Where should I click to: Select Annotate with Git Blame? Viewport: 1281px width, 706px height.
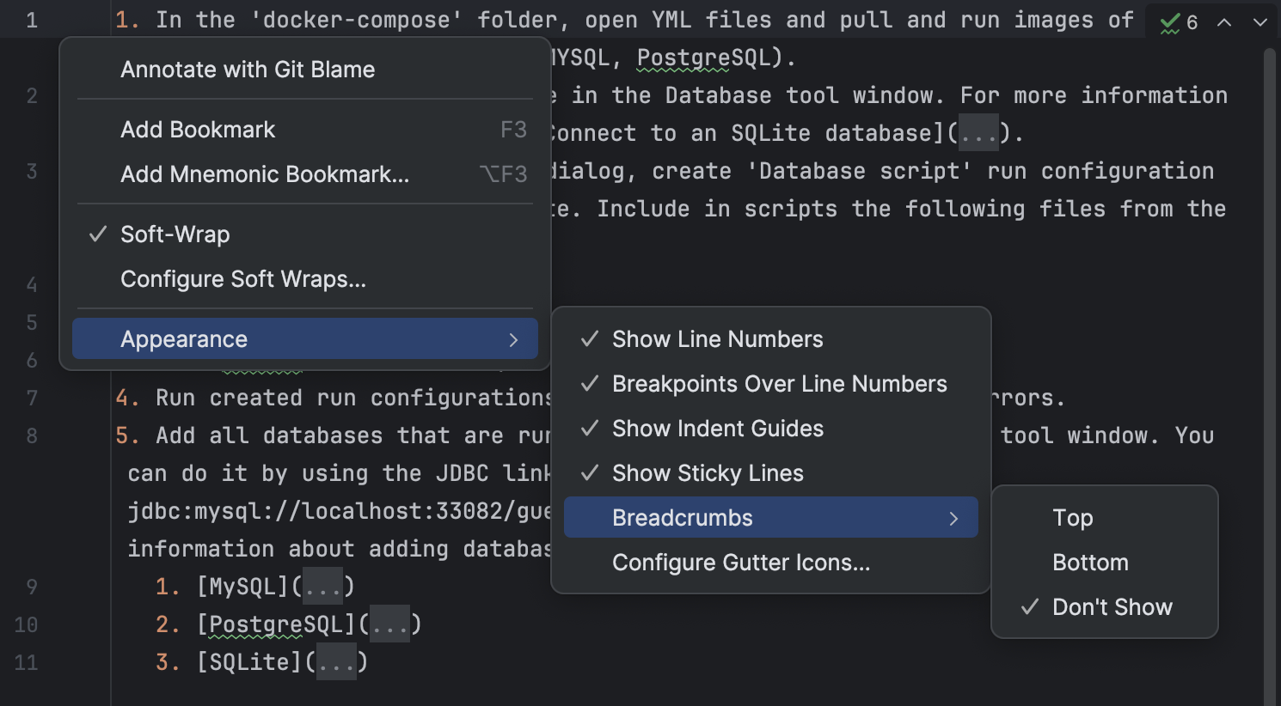pos(248,69)
